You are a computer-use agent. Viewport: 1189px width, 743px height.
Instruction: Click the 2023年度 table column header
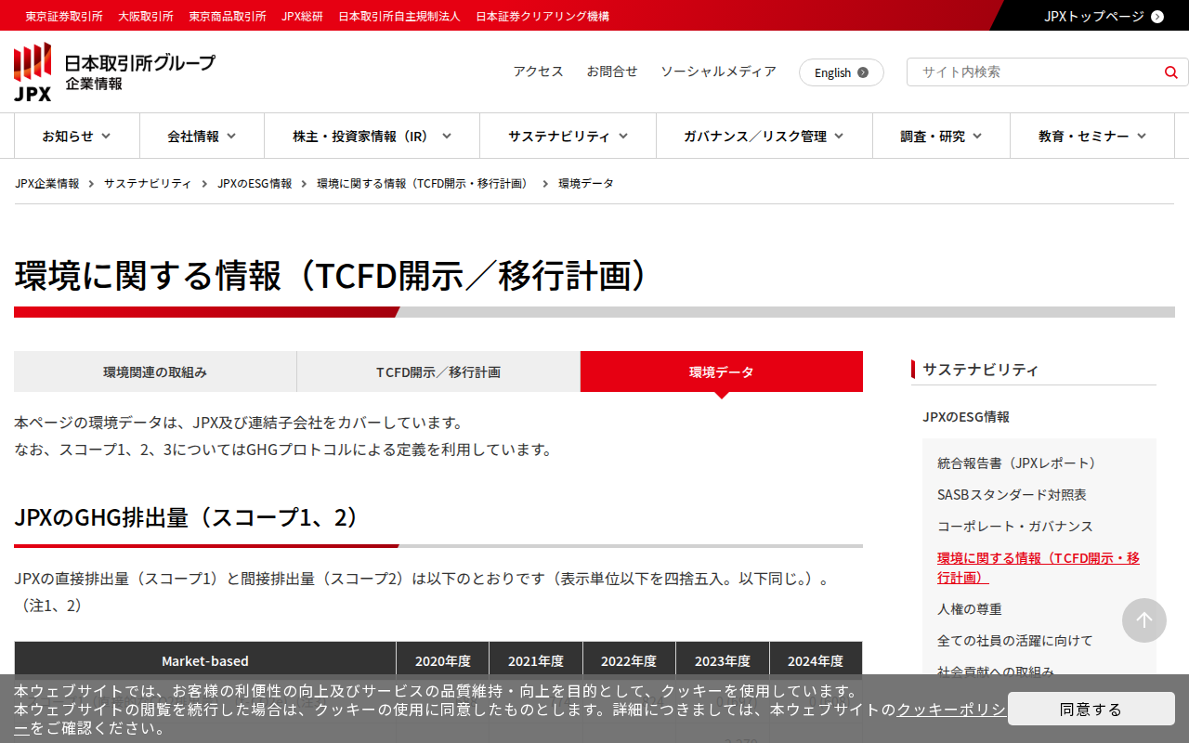pyautogui.click(x=723, y=661)
